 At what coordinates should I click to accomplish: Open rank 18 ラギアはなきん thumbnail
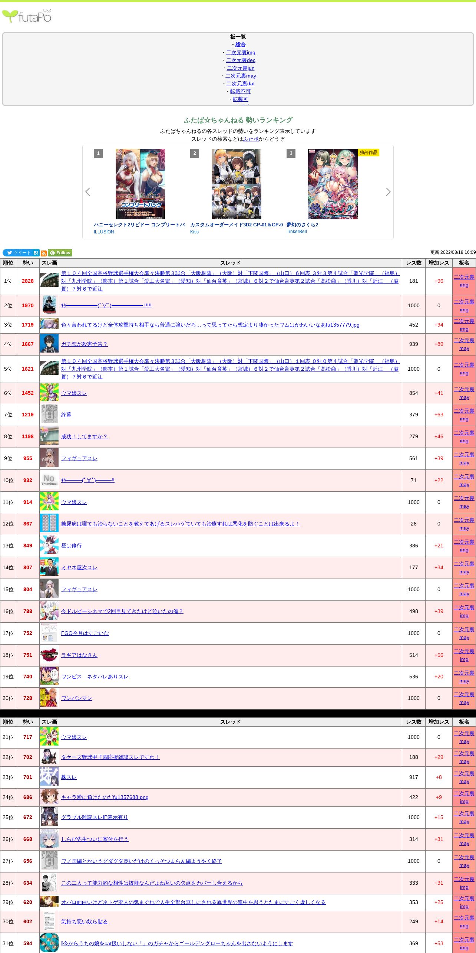coord(49,655)
